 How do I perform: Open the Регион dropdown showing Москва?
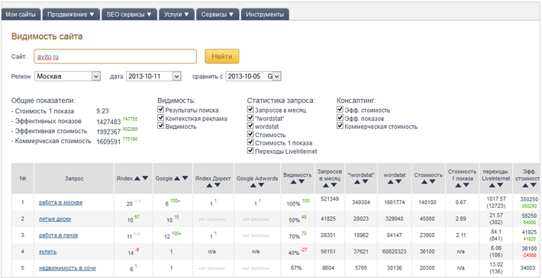67,76
